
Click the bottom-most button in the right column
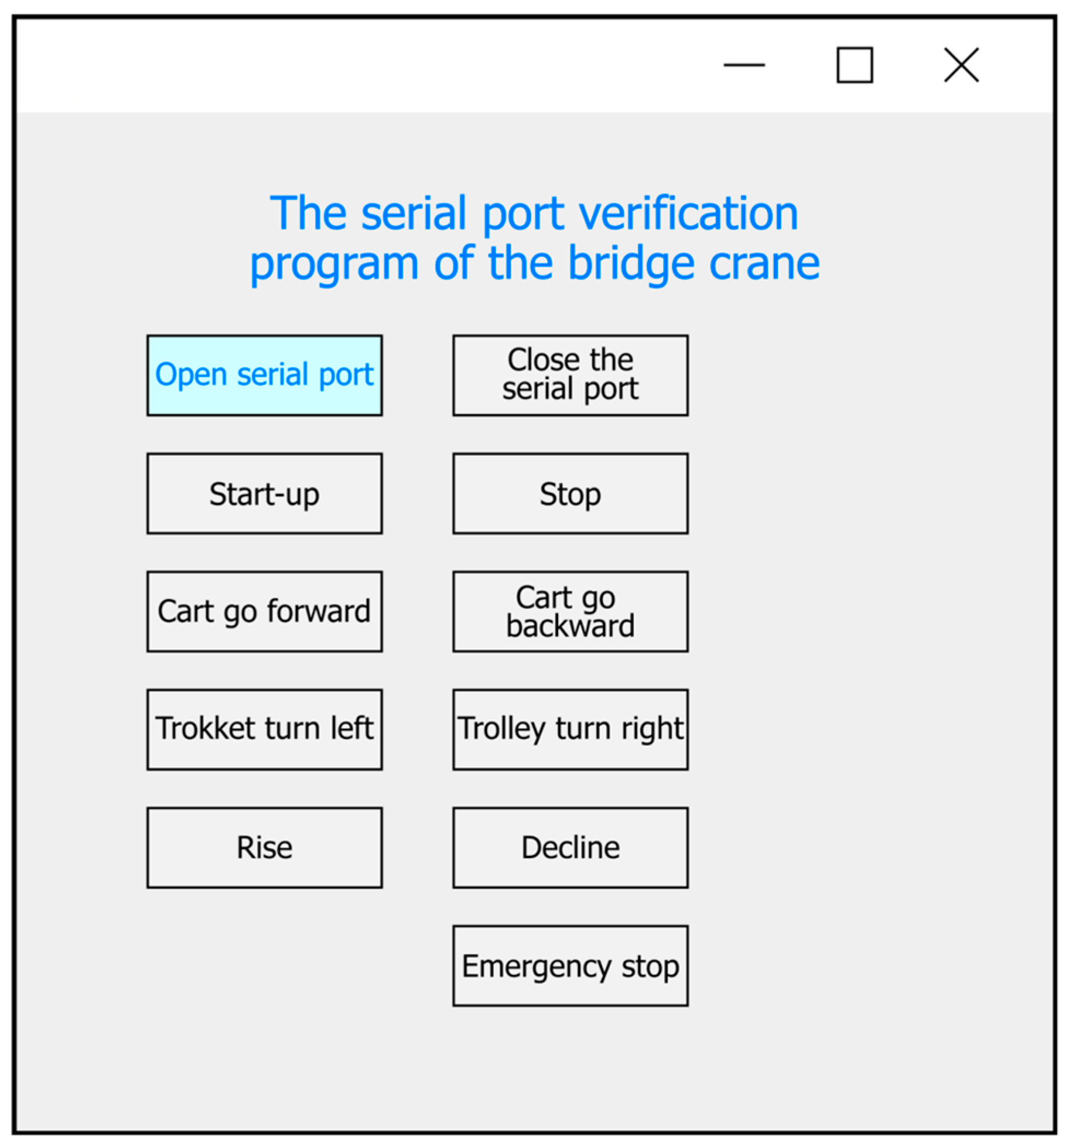click(570, 966)
